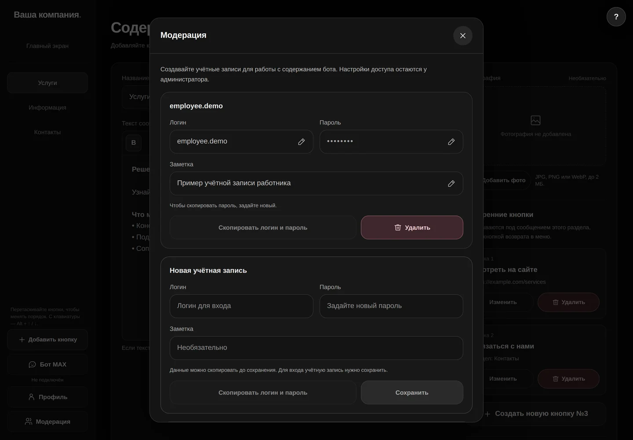Click the 'employee.demo' account heading

(196, 106)
